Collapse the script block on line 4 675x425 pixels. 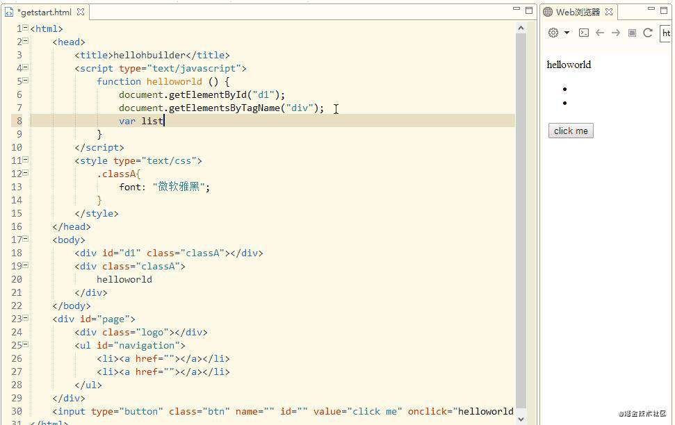[x=26, y=67]
